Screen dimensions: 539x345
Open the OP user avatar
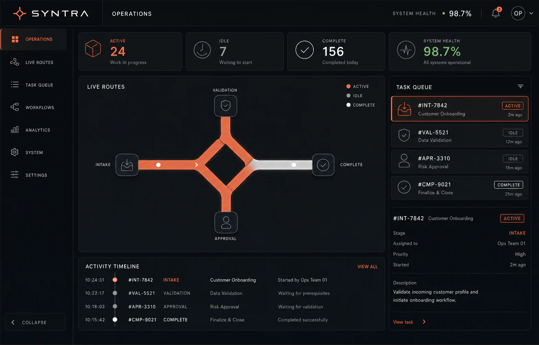(x=518, y=13)
